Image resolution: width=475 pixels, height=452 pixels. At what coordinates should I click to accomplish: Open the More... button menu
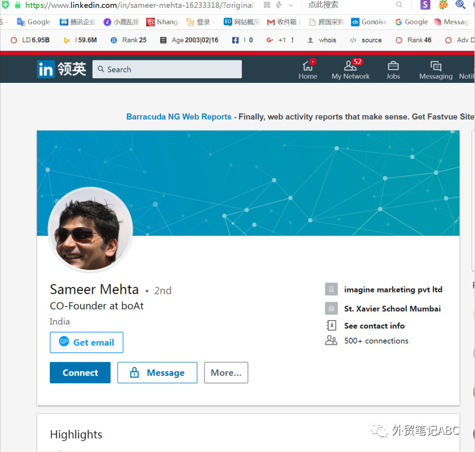click(226, 373)
